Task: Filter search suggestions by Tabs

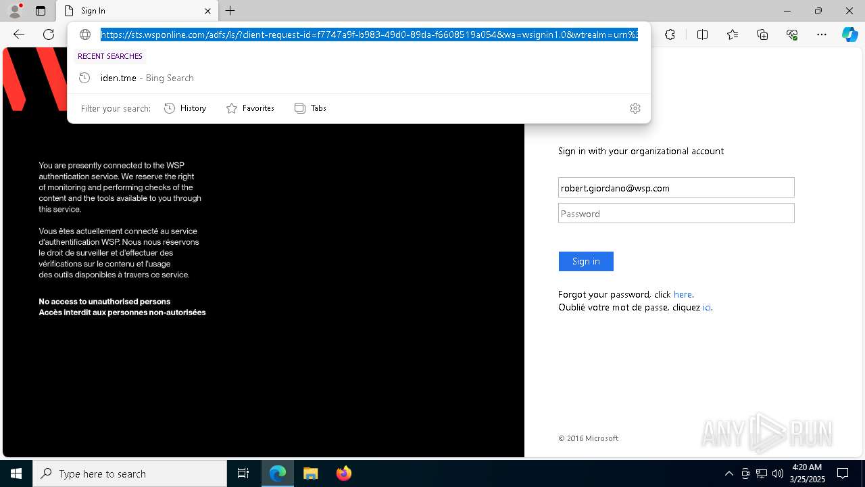Action: point(310,108)
